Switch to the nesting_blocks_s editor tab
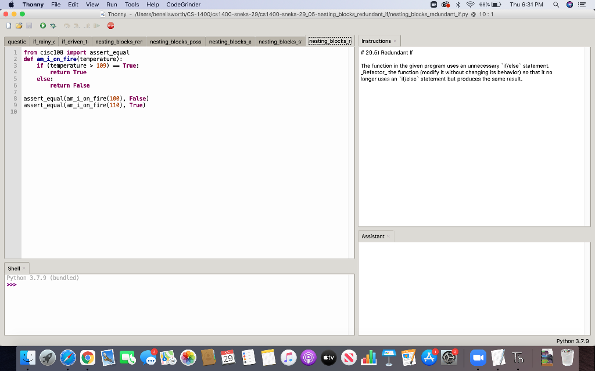The image size is (595, 371). pyautogui.click(x=280, y=42)
